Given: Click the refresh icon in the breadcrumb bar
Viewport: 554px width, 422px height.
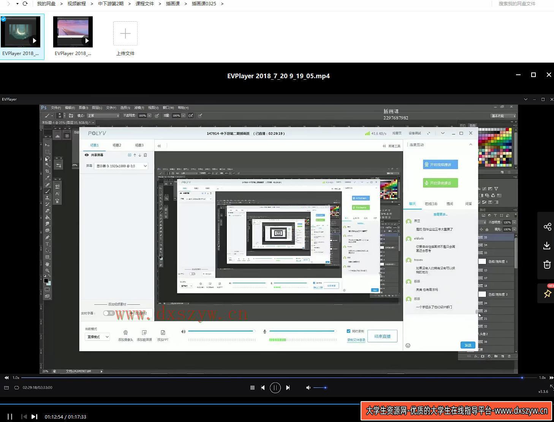Looking at the screenshot, I should 25,3.
